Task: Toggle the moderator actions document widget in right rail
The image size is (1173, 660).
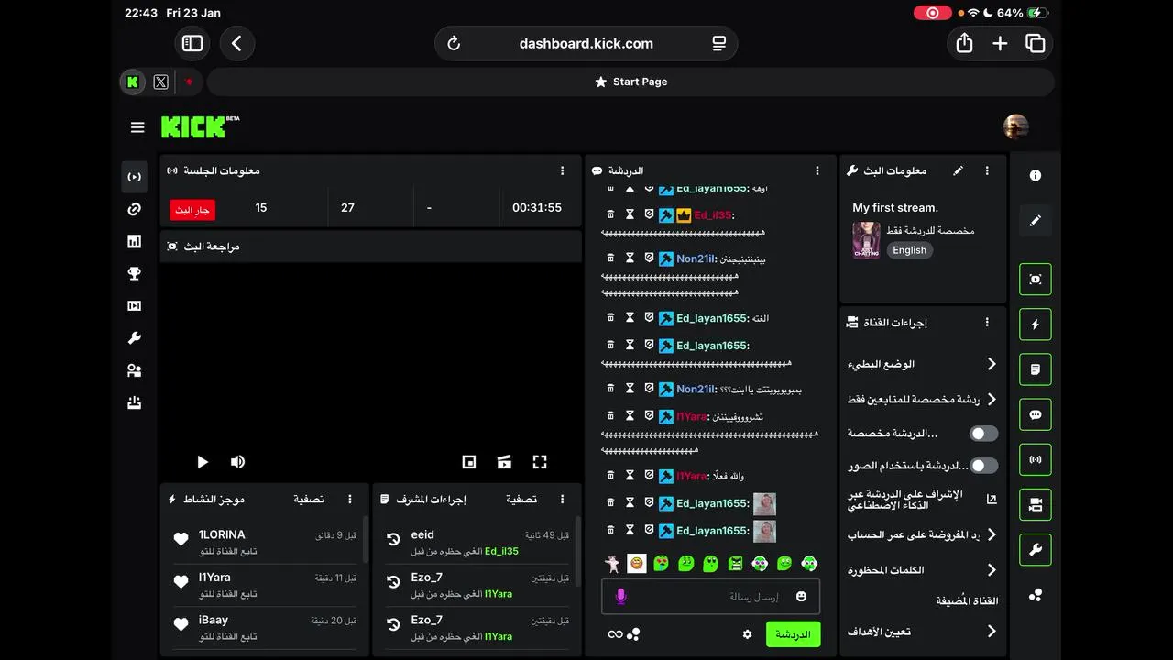Action: coord(1036,369)
